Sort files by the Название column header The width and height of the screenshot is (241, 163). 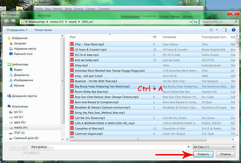169,37
